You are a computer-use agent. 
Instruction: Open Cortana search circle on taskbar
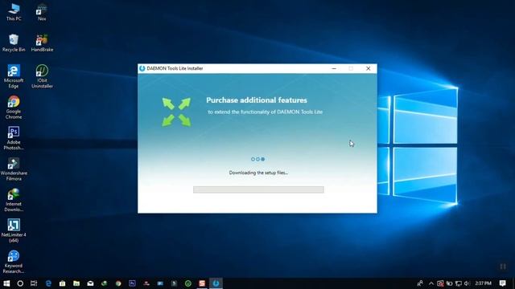click(20, 283)
